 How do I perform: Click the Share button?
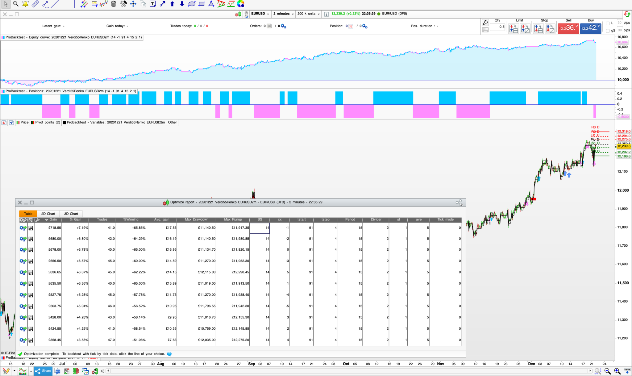click(x=43, y=371)
